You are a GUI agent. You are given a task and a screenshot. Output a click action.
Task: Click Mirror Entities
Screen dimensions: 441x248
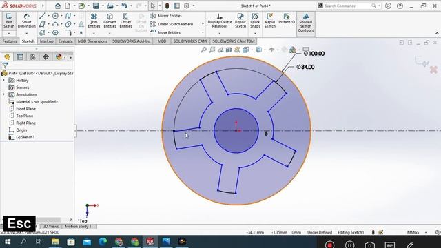pyautogui.click(x=166, y=16)
